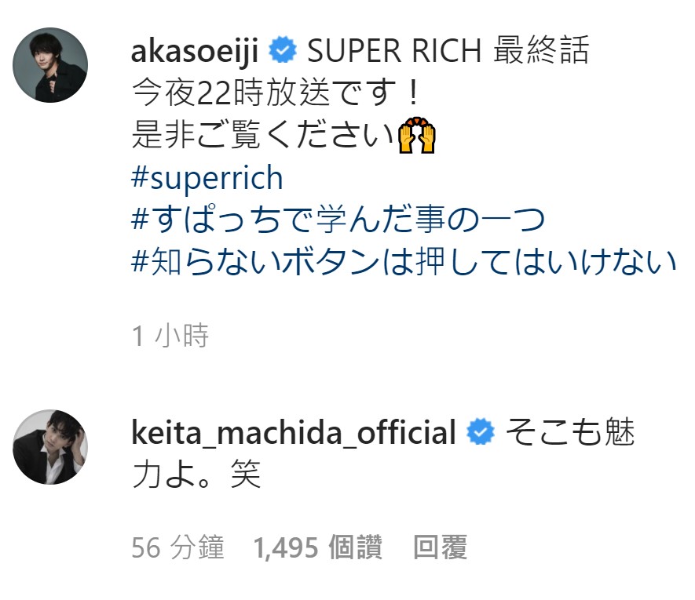Click the raised hands emoji
The image size is (695, 600).
[x=417, y=135]
